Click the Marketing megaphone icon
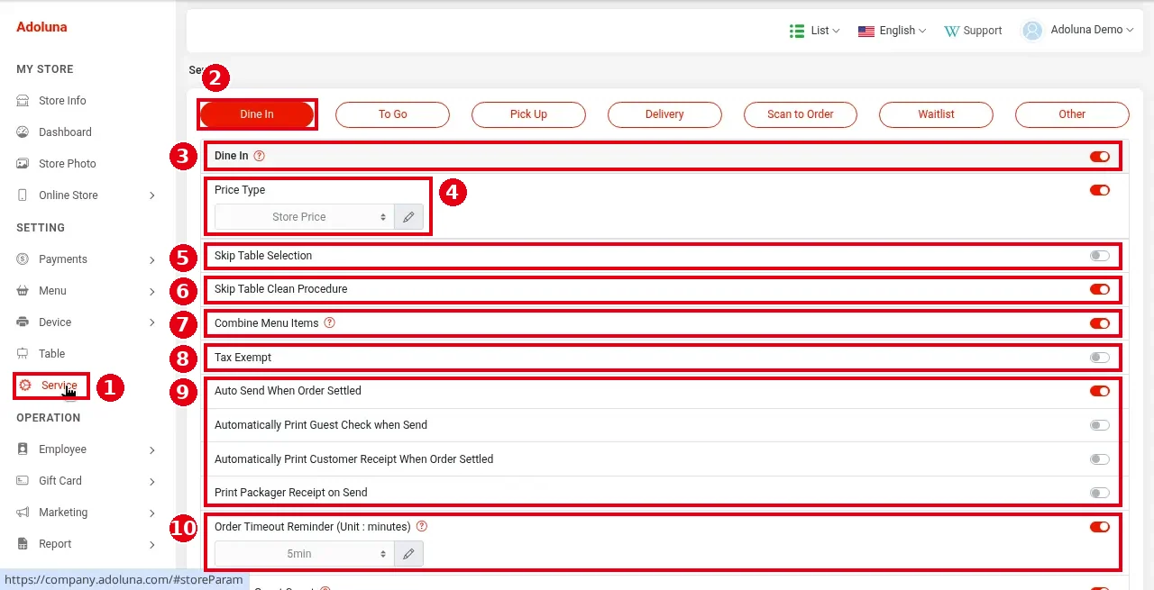This screenshot has width=1154, height=590. click(23, 513)
